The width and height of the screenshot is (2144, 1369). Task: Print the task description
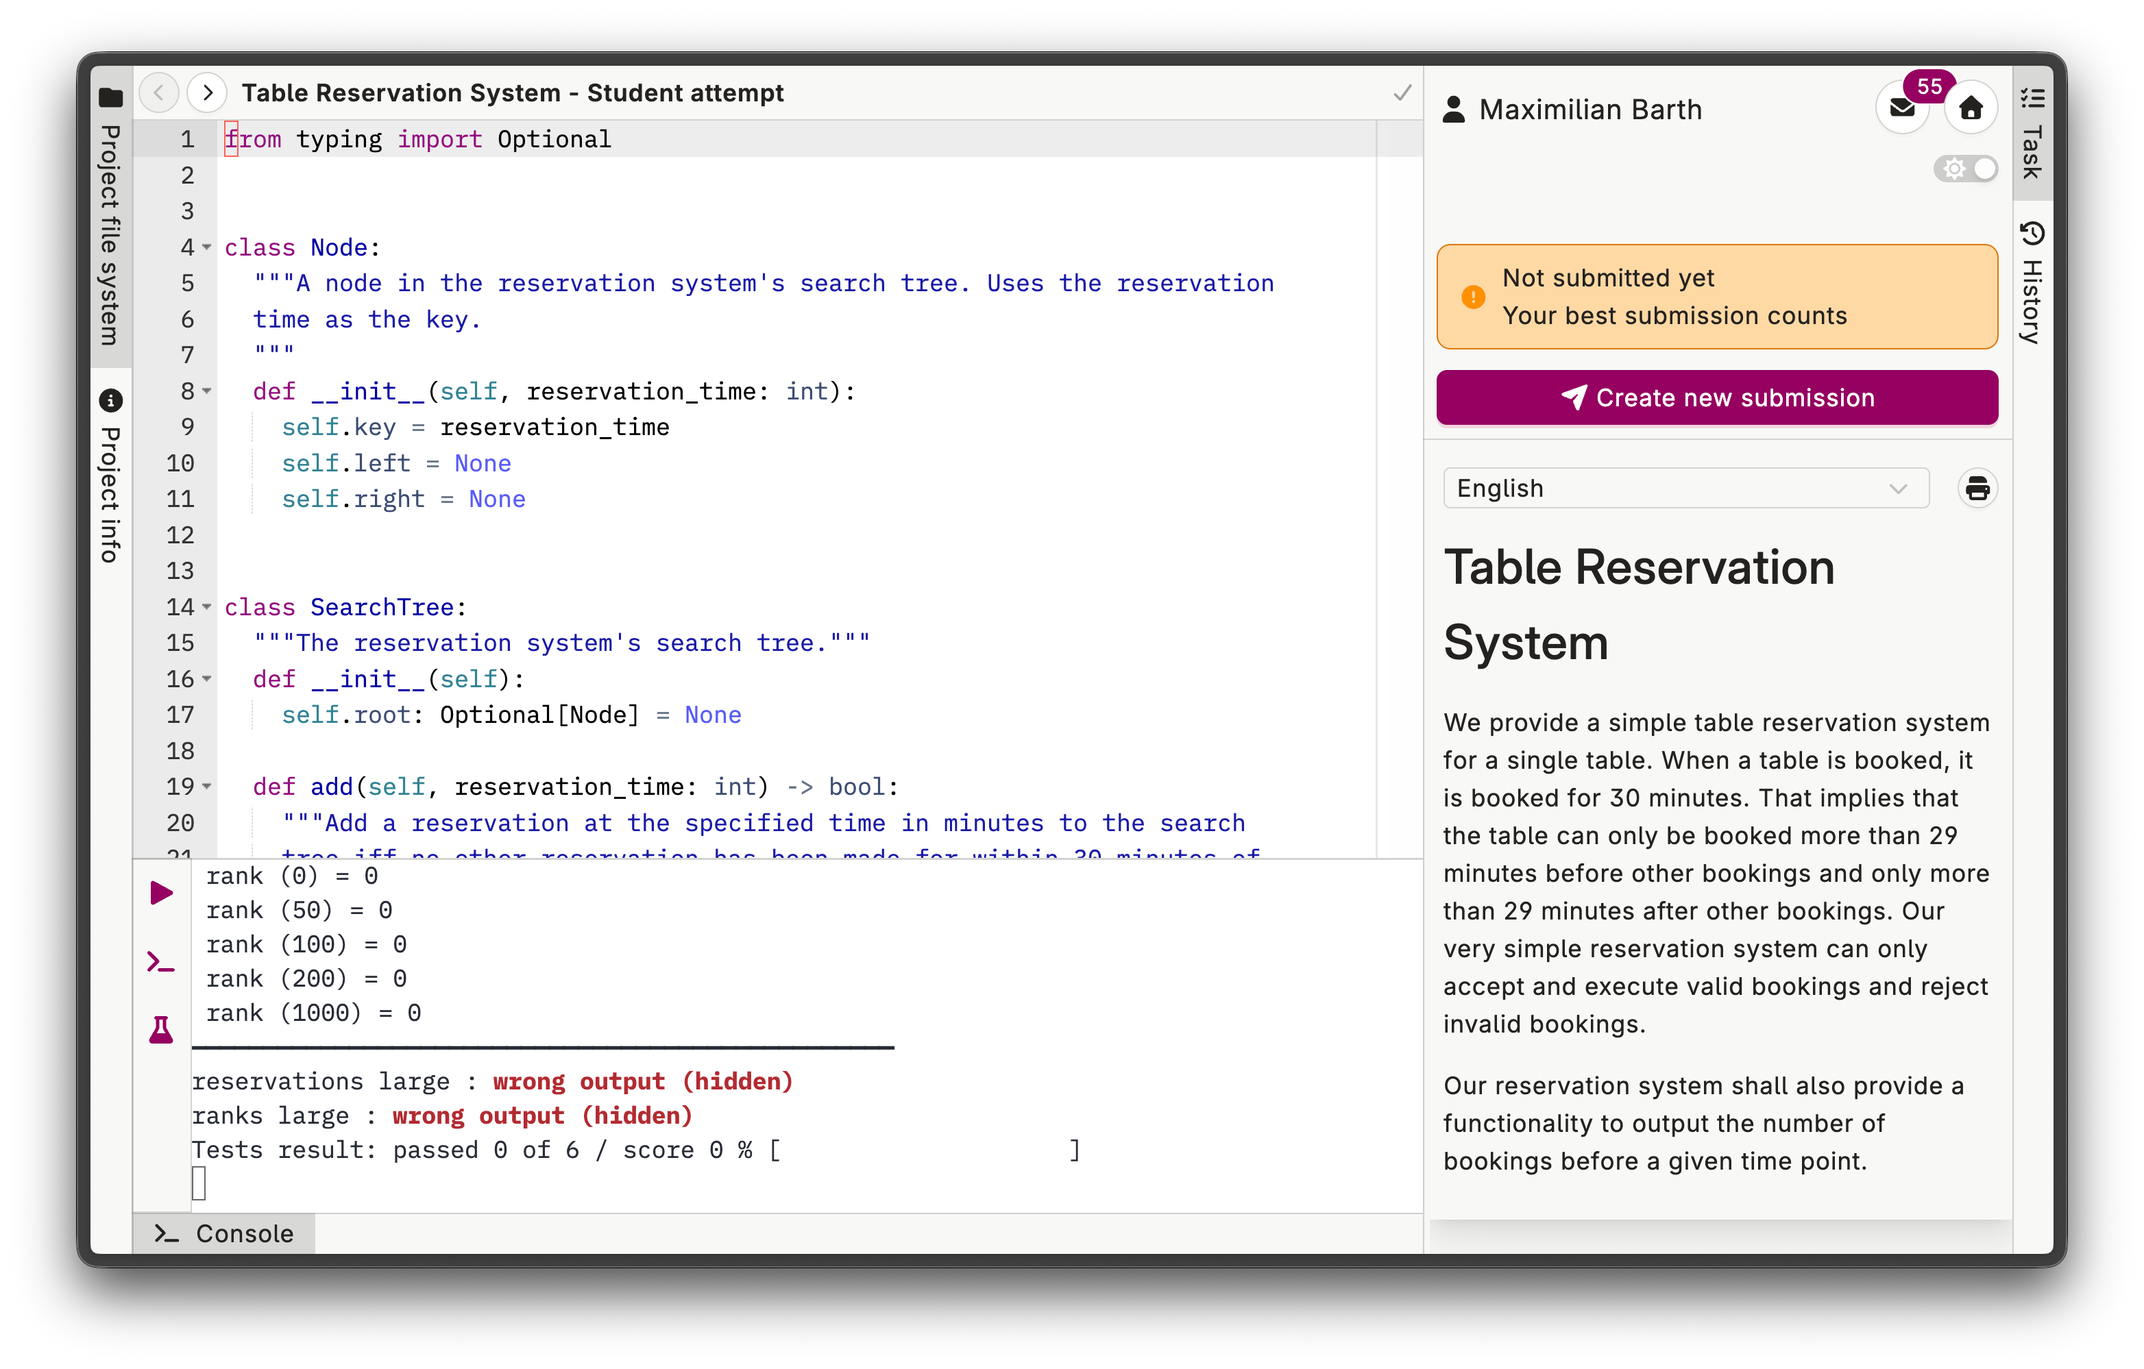pyautogui.click(x=1977, y=489)
